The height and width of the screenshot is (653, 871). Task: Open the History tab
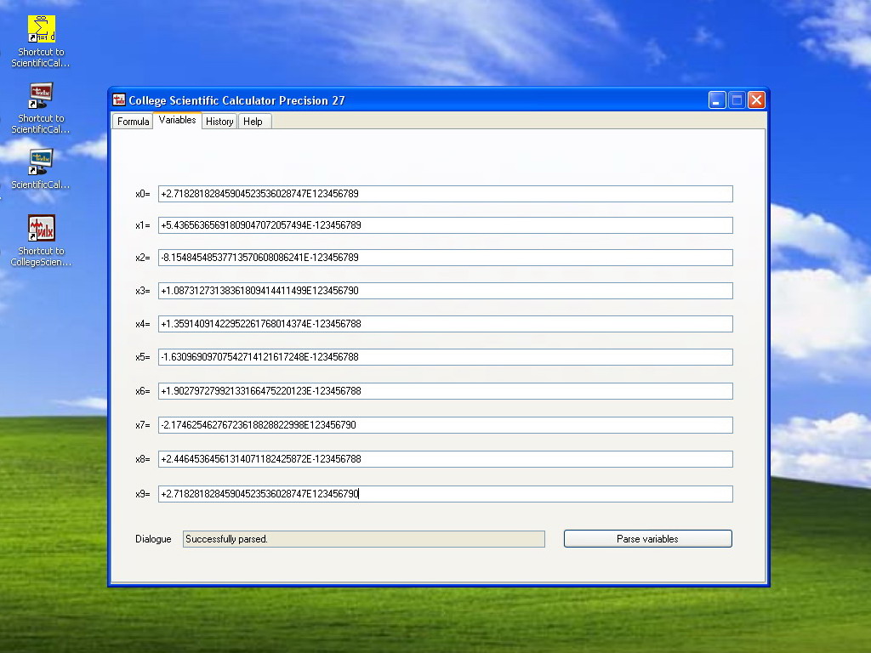(x=219, y=121)
